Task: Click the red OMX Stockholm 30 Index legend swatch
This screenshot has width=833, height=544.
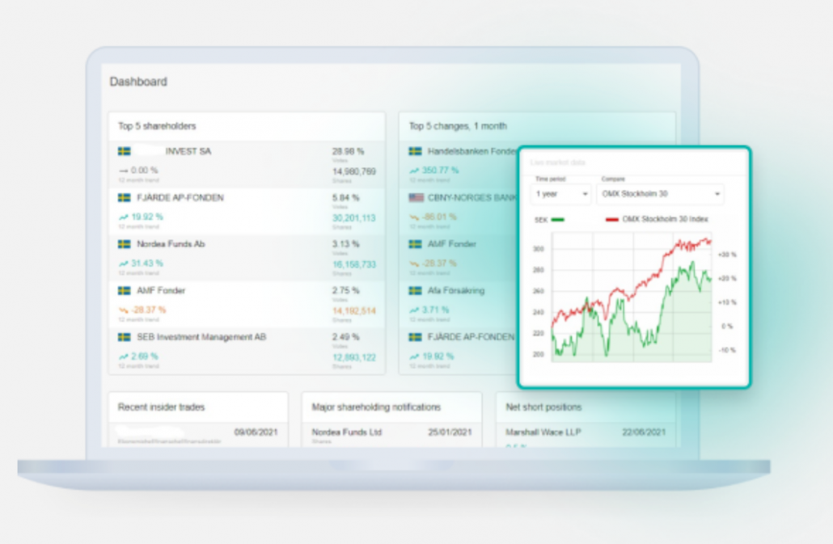Action: (x=612, y=219)
